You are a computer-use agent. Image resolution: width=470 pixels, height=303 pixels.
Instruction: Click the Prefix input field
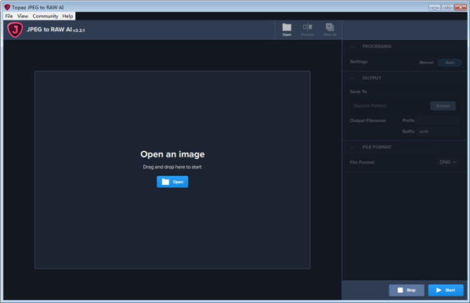point(438,121)
